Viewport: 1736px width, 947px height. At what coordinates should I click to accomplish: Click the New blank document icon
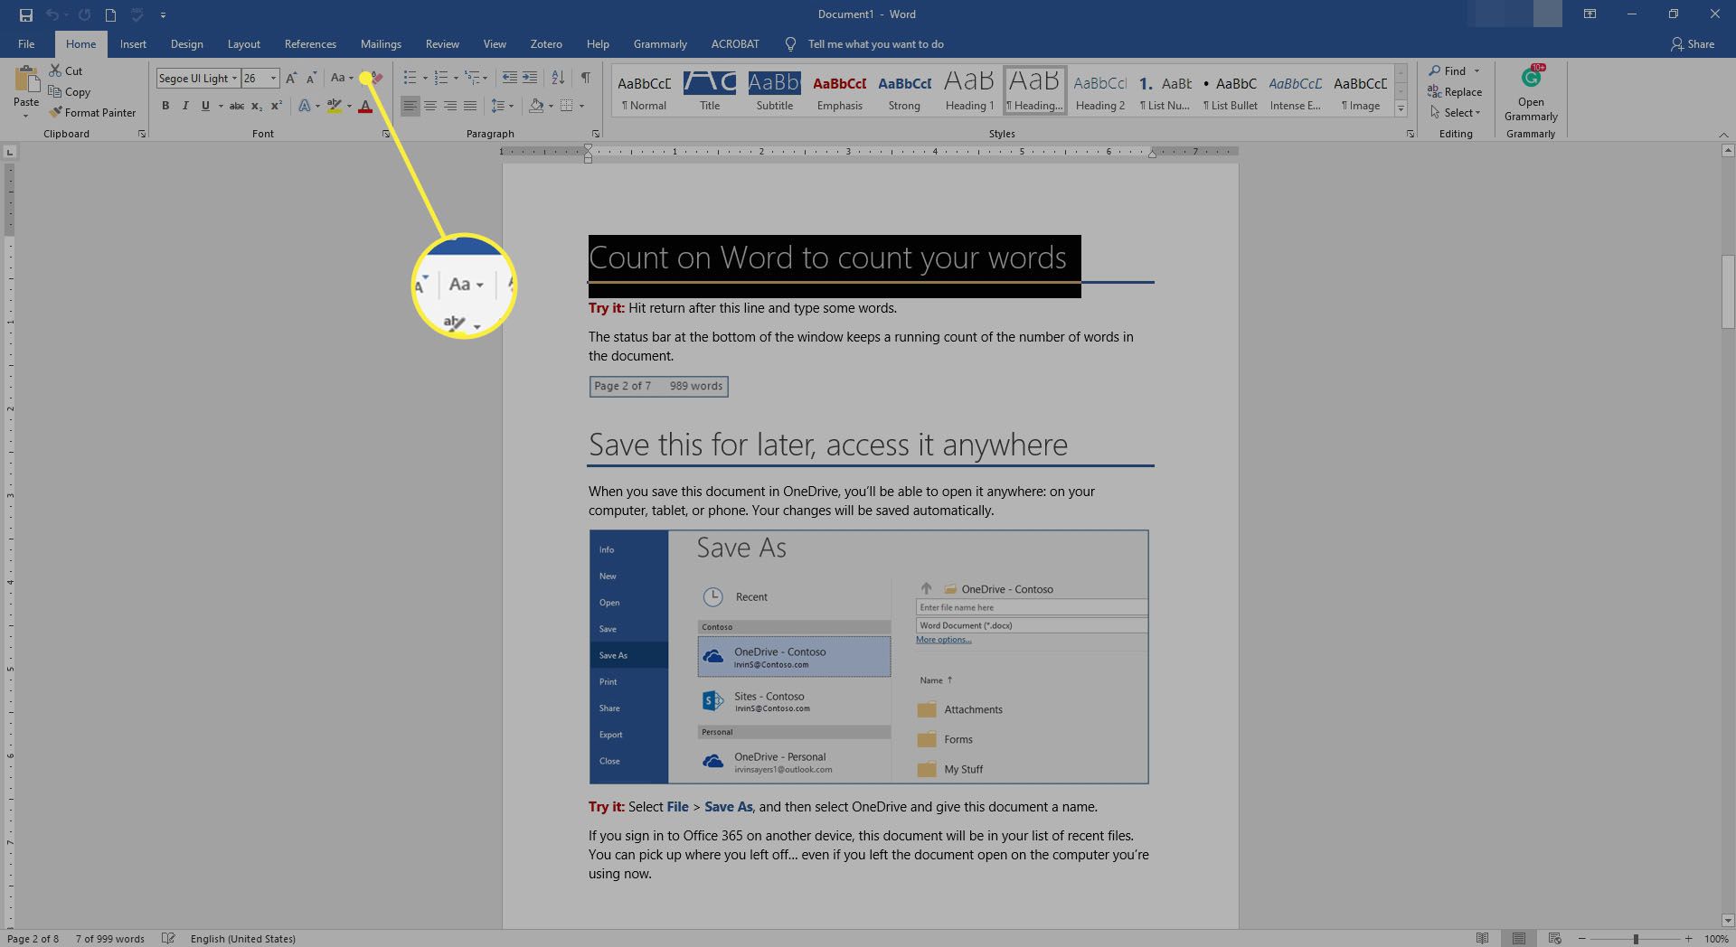pyautogui.click(x=110, y=14)
